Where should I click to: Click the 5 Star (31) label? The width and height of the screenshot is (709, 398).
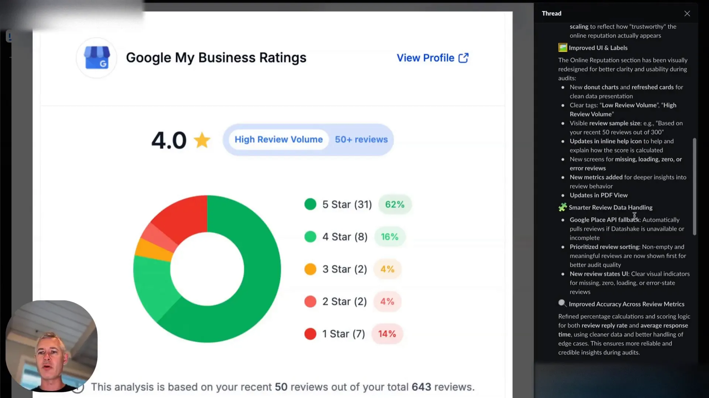click(x=347, y=205)
